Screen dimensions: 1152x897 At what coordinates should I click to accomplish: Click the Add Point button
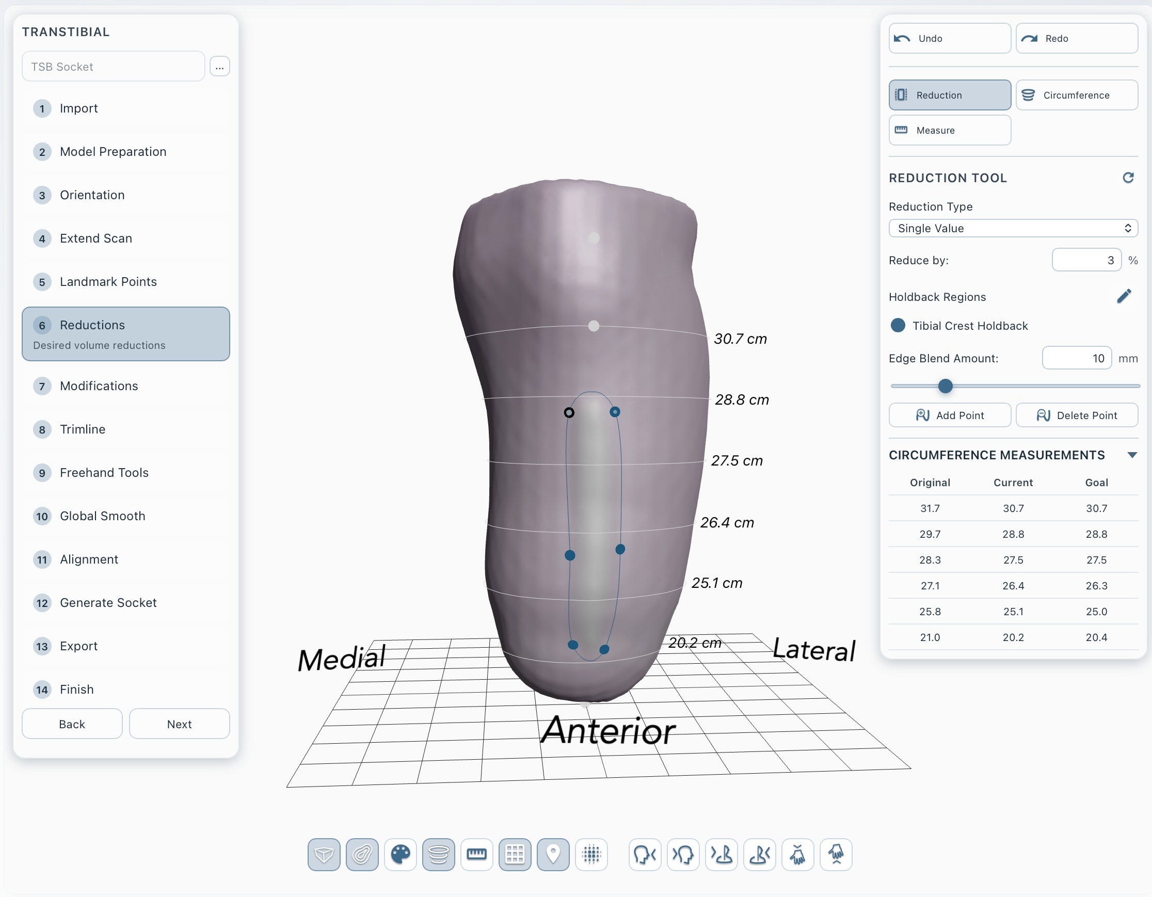tap(950, 415)
